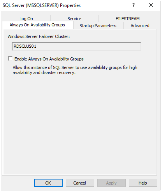The width and height of the screenshot is (167, 195).
Task: Click the Windows Server Failover Cluster label
Action: (x=39, y=36)
